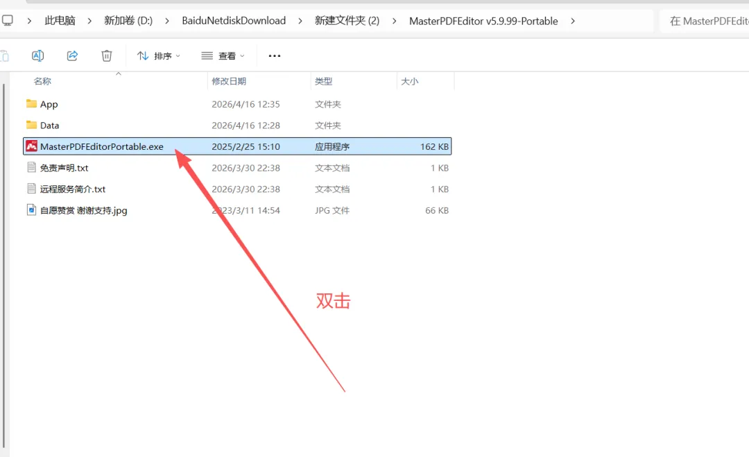Click the MasterPDFEditorPortable.exe file name
Image resolution: width=749 pixels, height=457 pixels.
coord(102,146)
